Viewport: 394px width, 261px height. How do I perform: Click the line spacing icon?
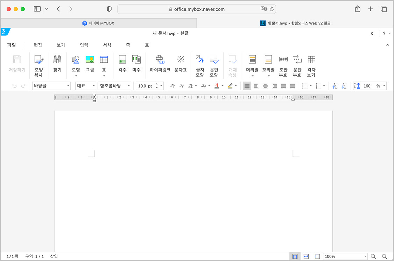[x=357, y=86]
